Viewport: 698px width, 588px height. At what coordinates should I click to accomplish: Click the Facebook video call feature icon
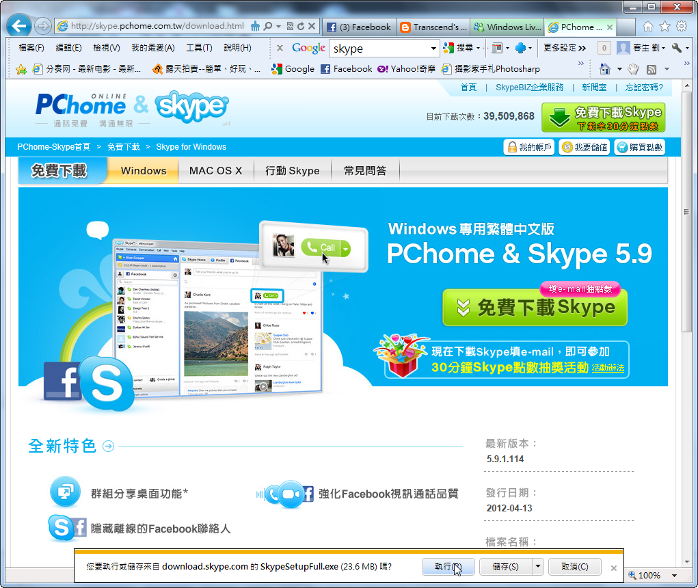[x=286, y=494]
